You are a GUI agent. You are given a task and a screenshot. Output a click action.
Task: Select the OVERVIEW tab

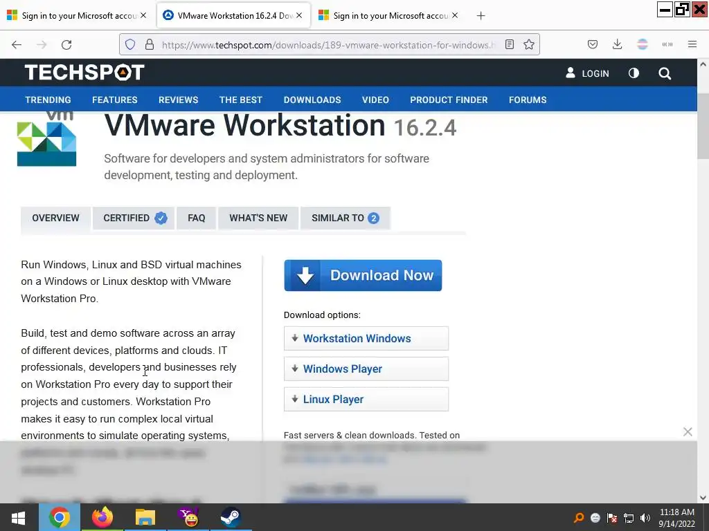coord(55,218)
